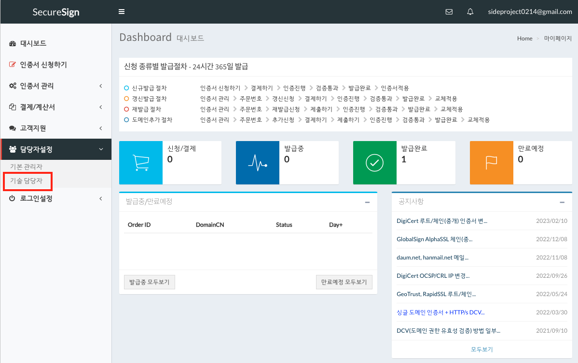This screenshot has height=363, width=578.
Task: Click the flag 만료예정 tile icon
Action: click(x=491, y=163)
